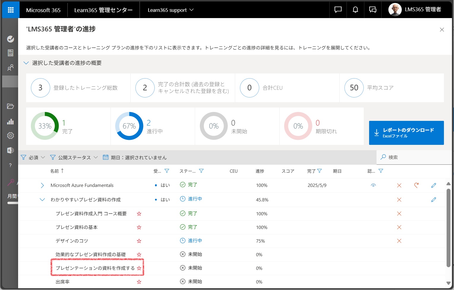The width and height of the screenshot is (454, 290).
Task: Open the checkmark dashboard icon in left sidebar
Action: [10, 39]
